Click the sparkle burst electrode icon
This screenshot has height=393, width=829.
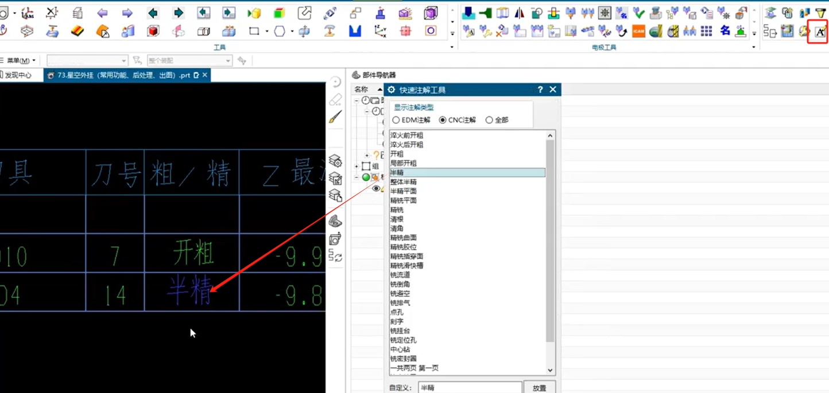click(x=605, y=13)
